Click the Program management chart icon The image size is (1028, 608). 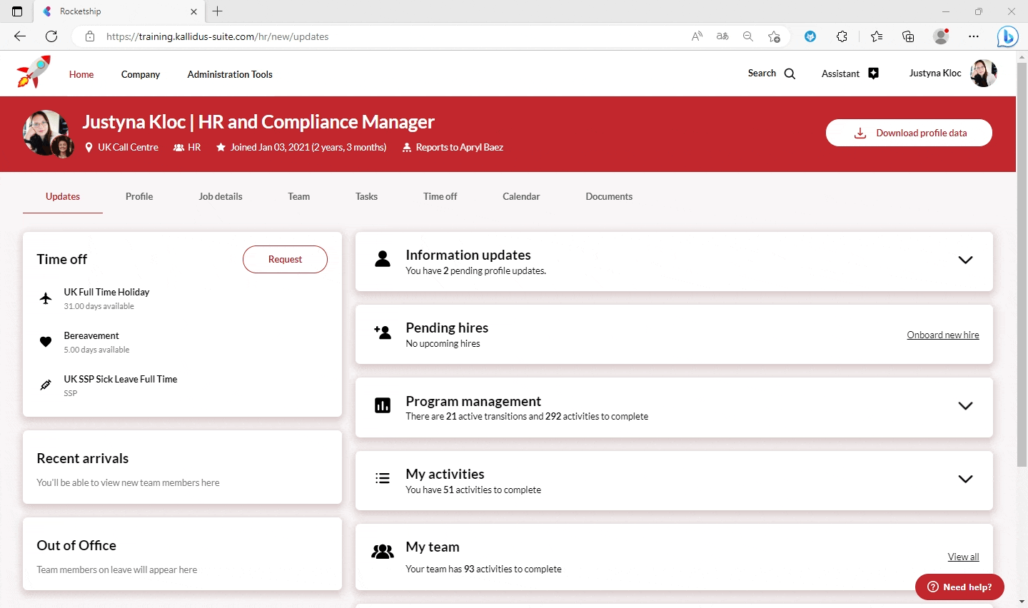[x=383, y=406]
